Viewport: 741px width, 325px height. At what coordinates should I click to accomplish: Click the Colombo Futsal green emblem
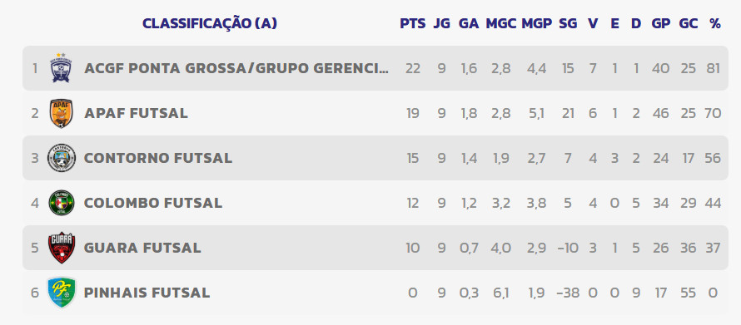click(62, 203)
